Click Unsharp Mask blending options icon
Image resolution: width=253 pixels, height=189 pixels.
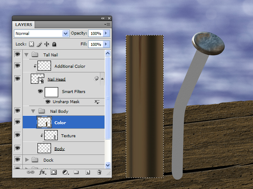(x=97, y=102)
